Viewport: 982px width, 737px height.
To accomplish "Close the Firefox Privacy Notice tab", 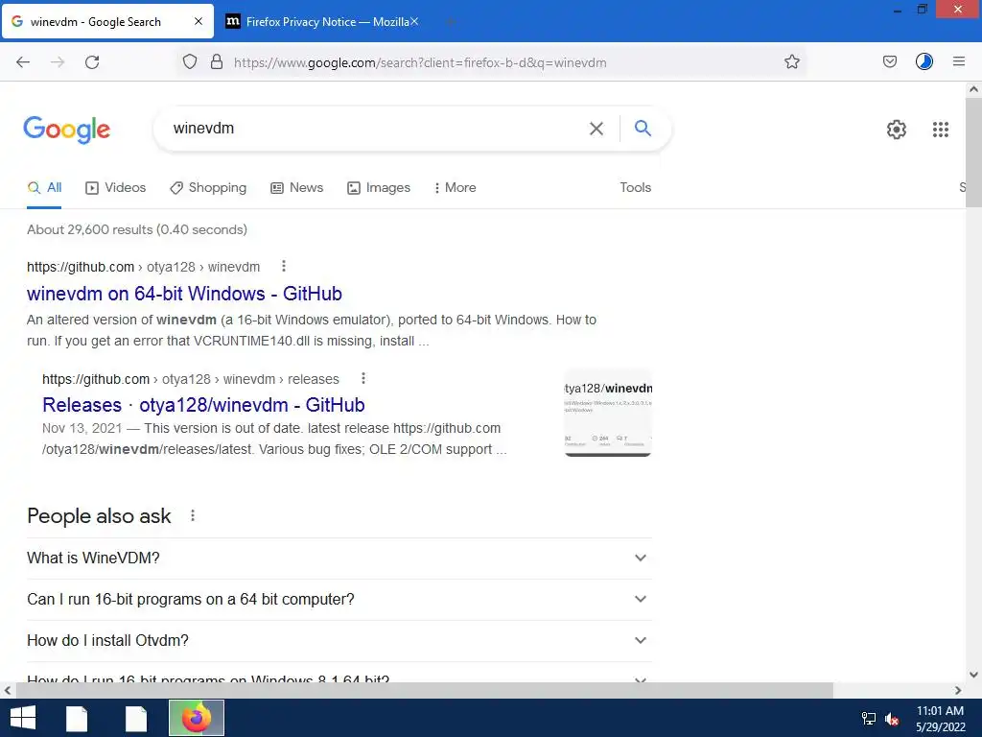I will (414, 21).
